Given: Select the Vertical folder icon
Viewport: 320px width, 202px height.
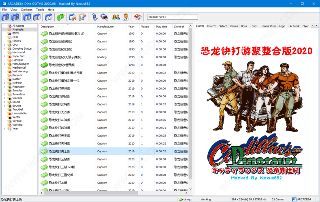Looking at the screenshot, I should [x=9, y=121].
